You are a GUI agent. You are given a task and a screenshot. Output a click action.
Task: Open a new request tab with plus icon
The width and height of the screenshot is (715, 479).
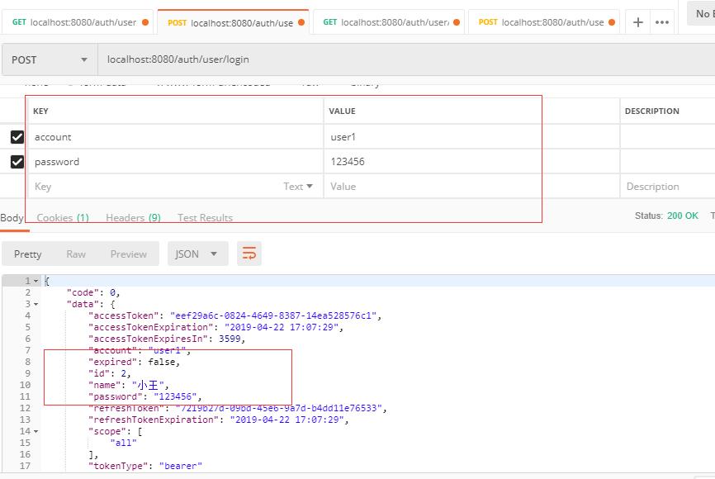tap(638, 22)
